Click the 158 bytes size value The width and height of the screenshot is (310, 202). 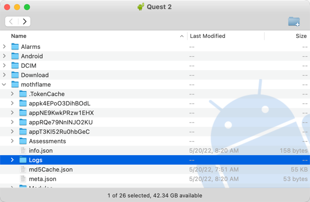click(294, 151)
